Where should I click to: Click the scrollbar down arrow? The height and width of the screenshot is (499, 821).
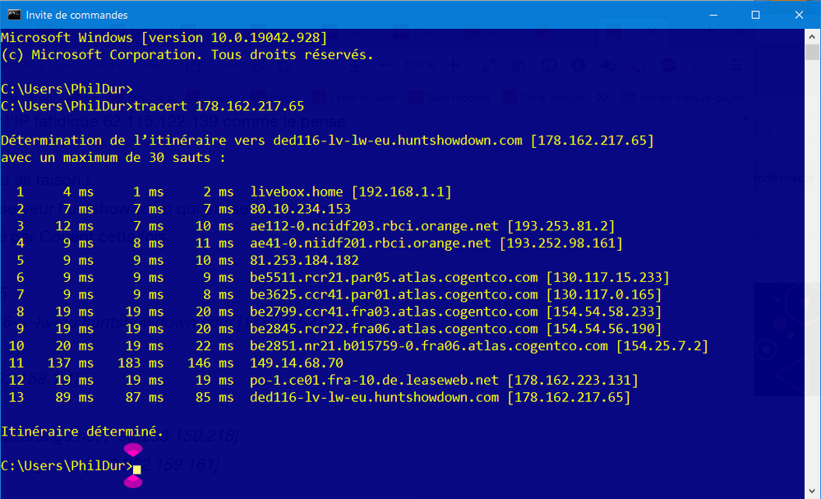[812, 491]
